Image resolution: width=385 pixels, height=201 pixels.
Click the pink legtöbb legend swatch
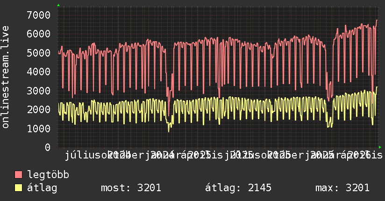(18, 175)
